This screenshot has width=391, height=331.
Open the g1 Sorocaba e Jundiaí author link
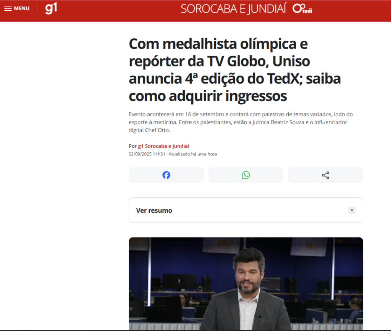pyautogui.click(x=163, y=146)
